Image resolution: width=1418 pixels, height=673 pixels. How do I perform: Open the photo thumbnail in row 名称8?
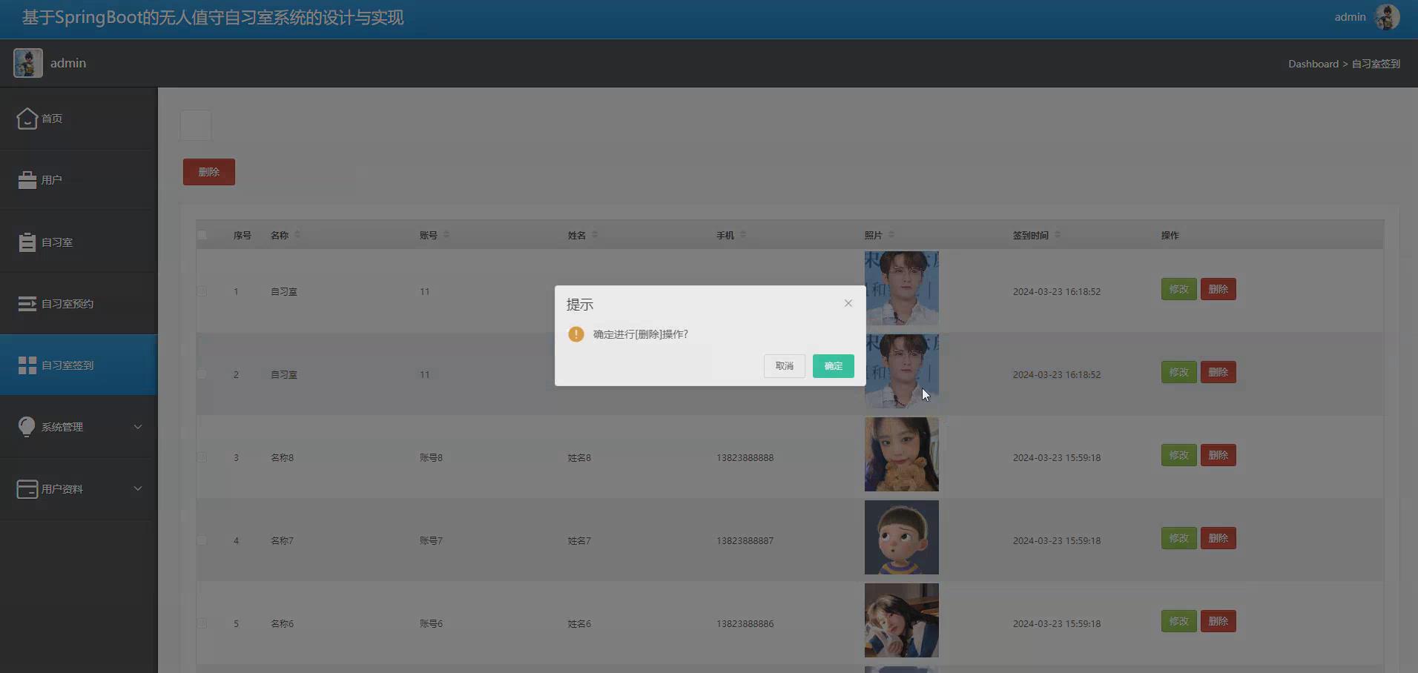(x=902, y=454)
